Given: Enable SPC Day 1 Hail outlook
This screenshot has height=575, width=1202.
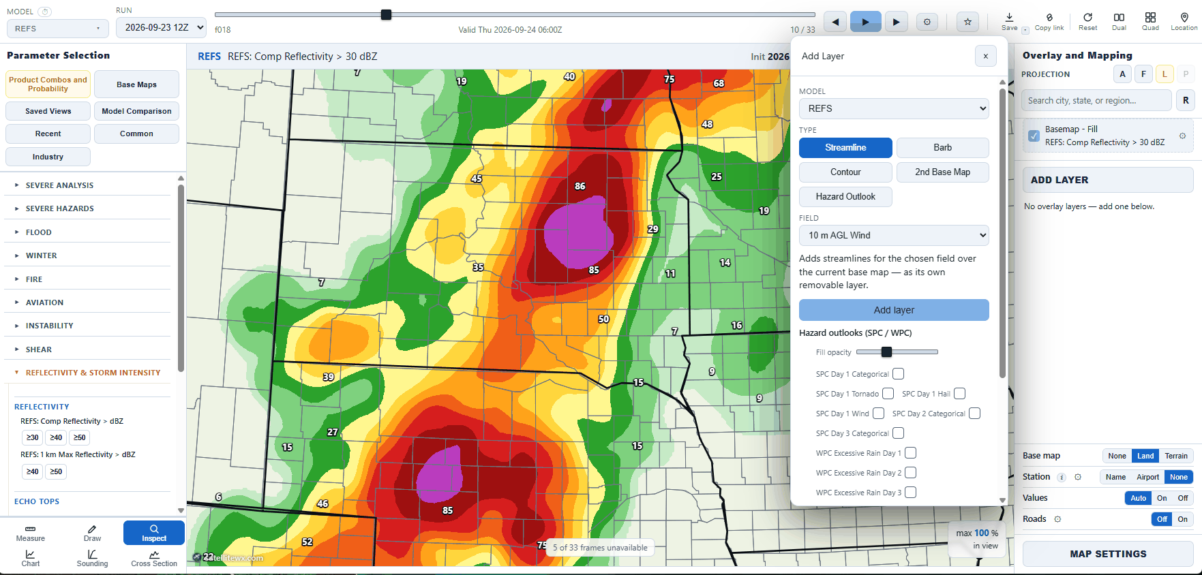Looking at the screenshot, I should [960, 394].
